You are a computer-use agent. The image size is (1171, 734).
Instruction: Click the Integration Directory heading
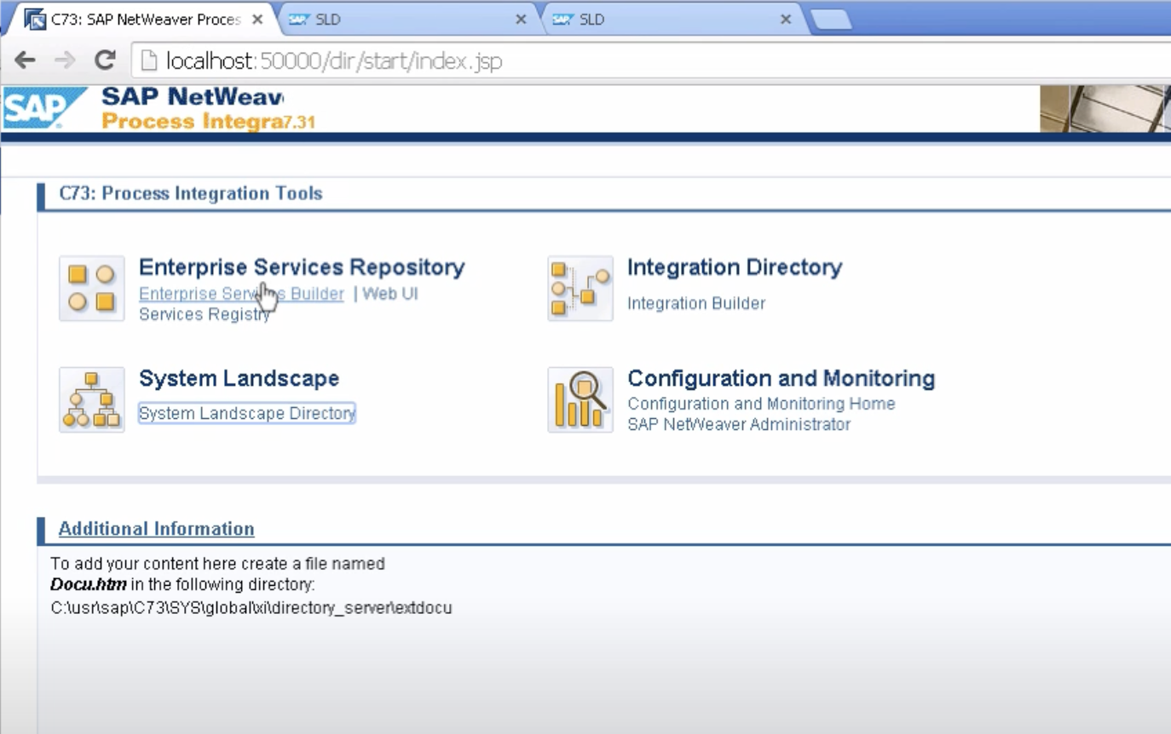[x=735, y=267]
